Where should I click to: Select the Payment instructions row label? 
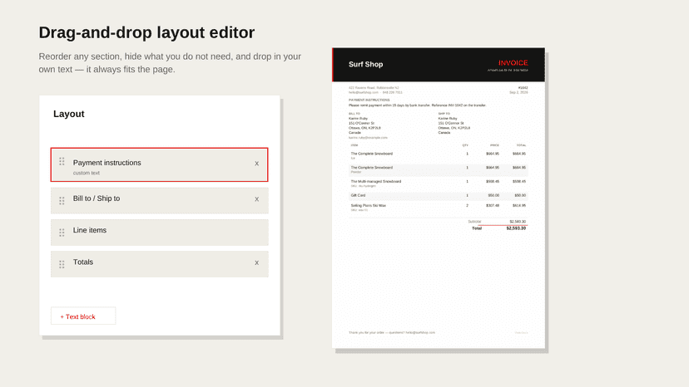click(107, 163)
